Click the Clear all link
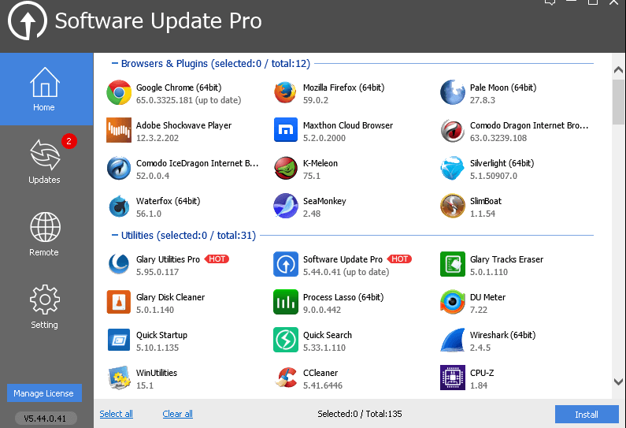Image resolution: width=626 pixels, height=428 pixels. (177, 414)
